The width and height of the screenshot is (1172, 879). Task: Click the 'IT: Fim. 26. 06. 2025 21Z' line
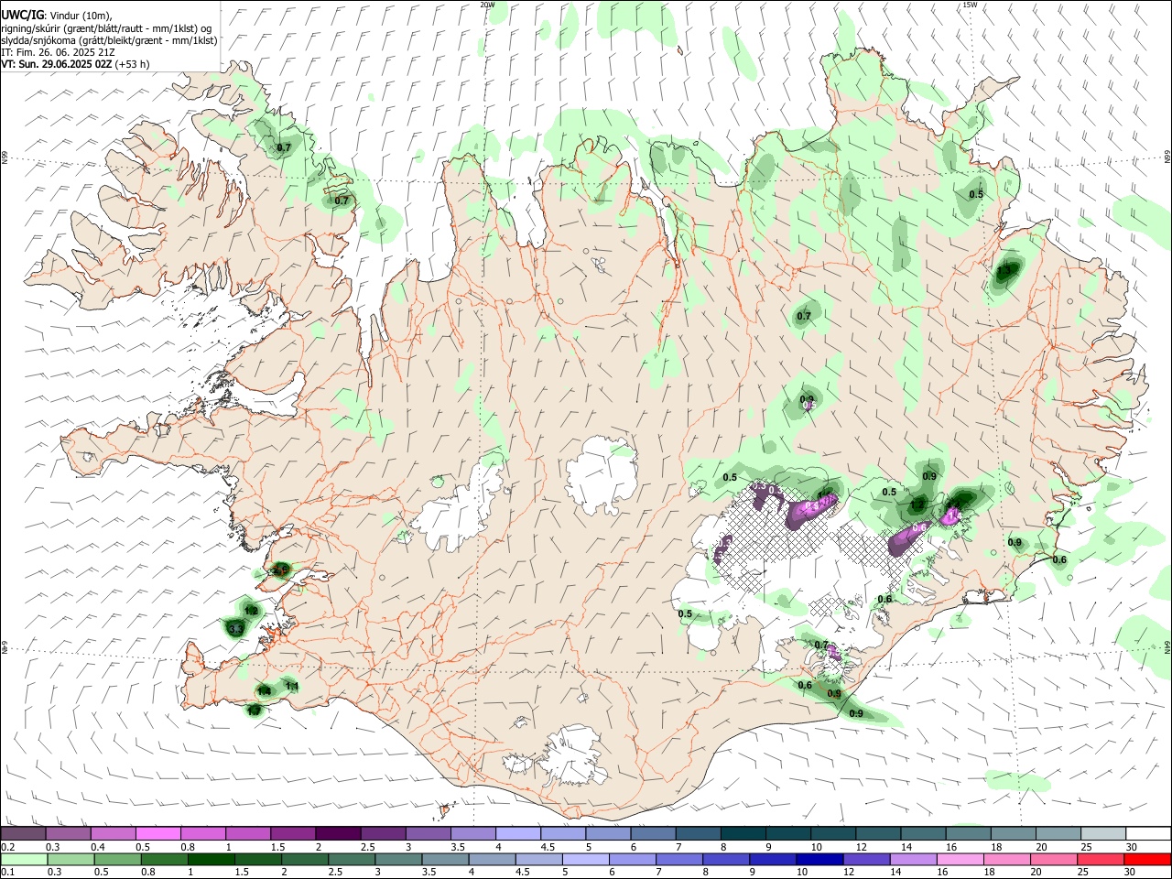point(58,52)
